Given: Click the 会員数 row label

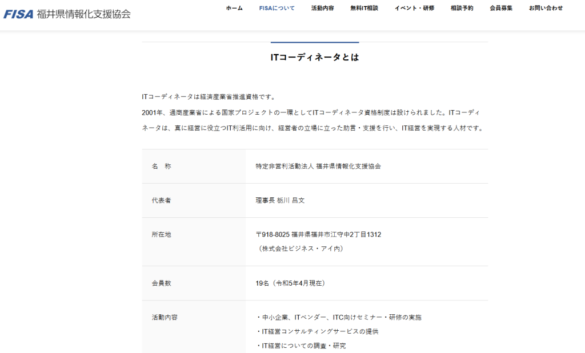Looking at the screenshot, I should (x=162, y=283).
